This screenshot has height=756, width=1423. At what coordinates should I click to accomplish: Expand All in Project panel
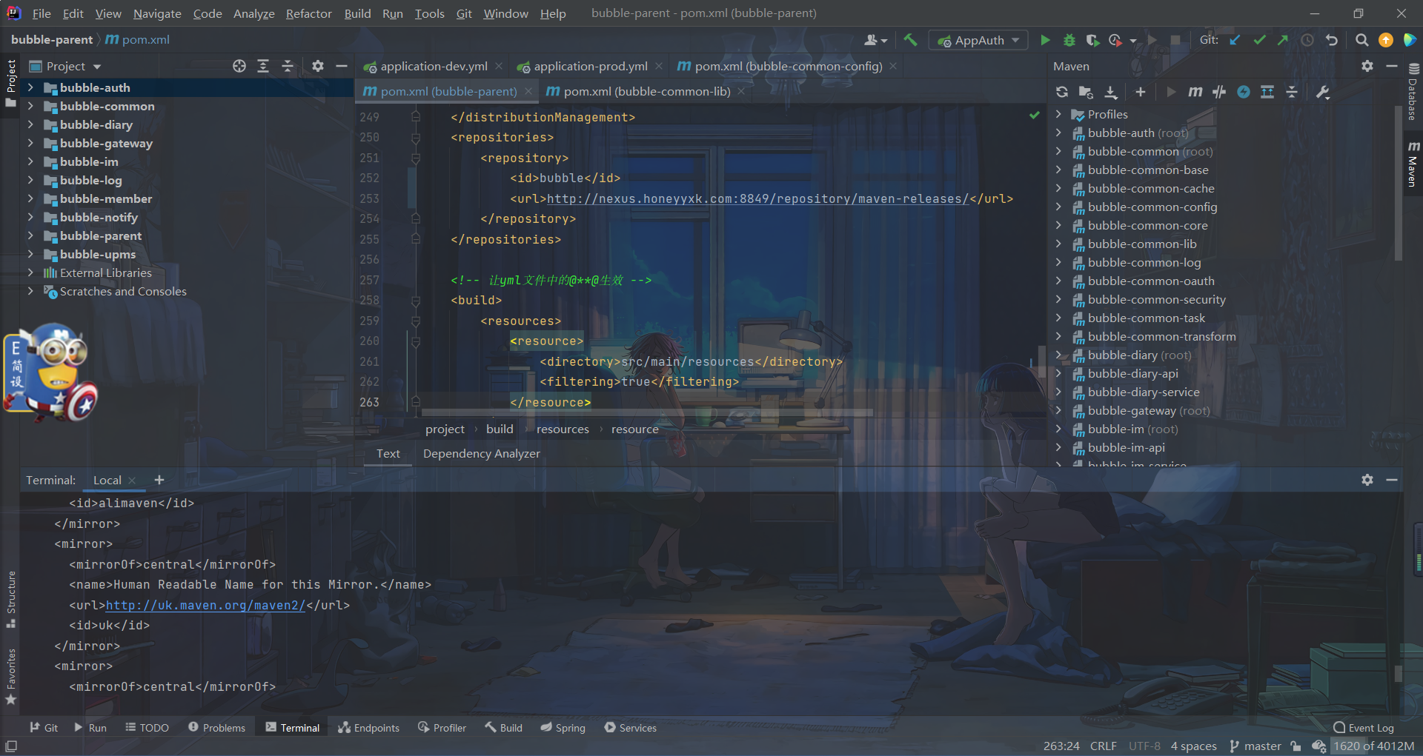pyautogui.click(x=263, y=66)
